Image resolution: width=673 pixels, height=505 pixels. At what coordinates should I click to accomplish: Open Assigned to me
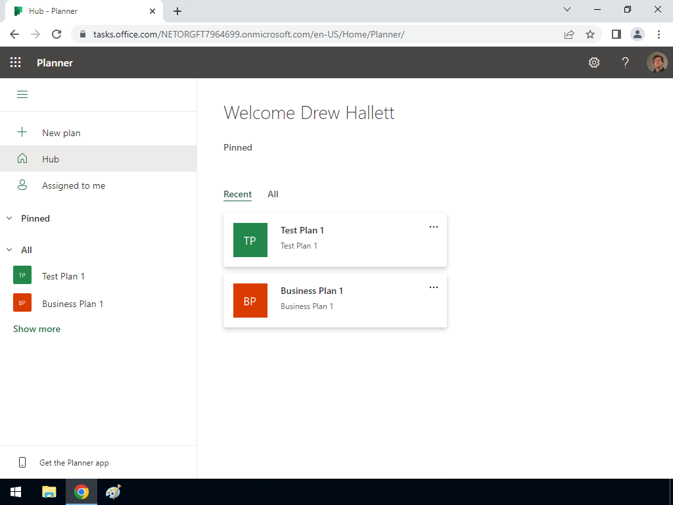point(99,185)
